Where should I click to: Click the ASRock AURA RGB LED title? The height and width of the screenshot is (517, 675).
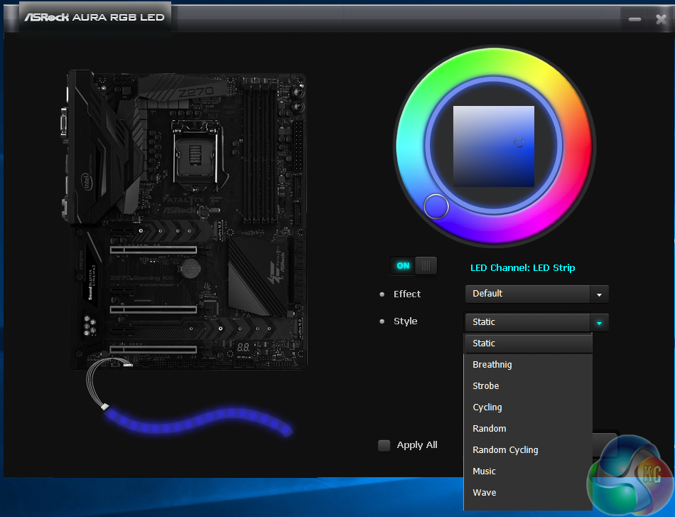[x=94, y=17]
